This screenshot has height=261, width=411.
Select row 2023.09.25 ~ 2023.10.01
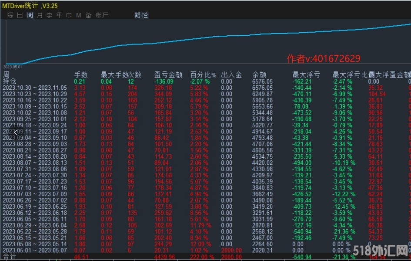[x=35, y=119]
